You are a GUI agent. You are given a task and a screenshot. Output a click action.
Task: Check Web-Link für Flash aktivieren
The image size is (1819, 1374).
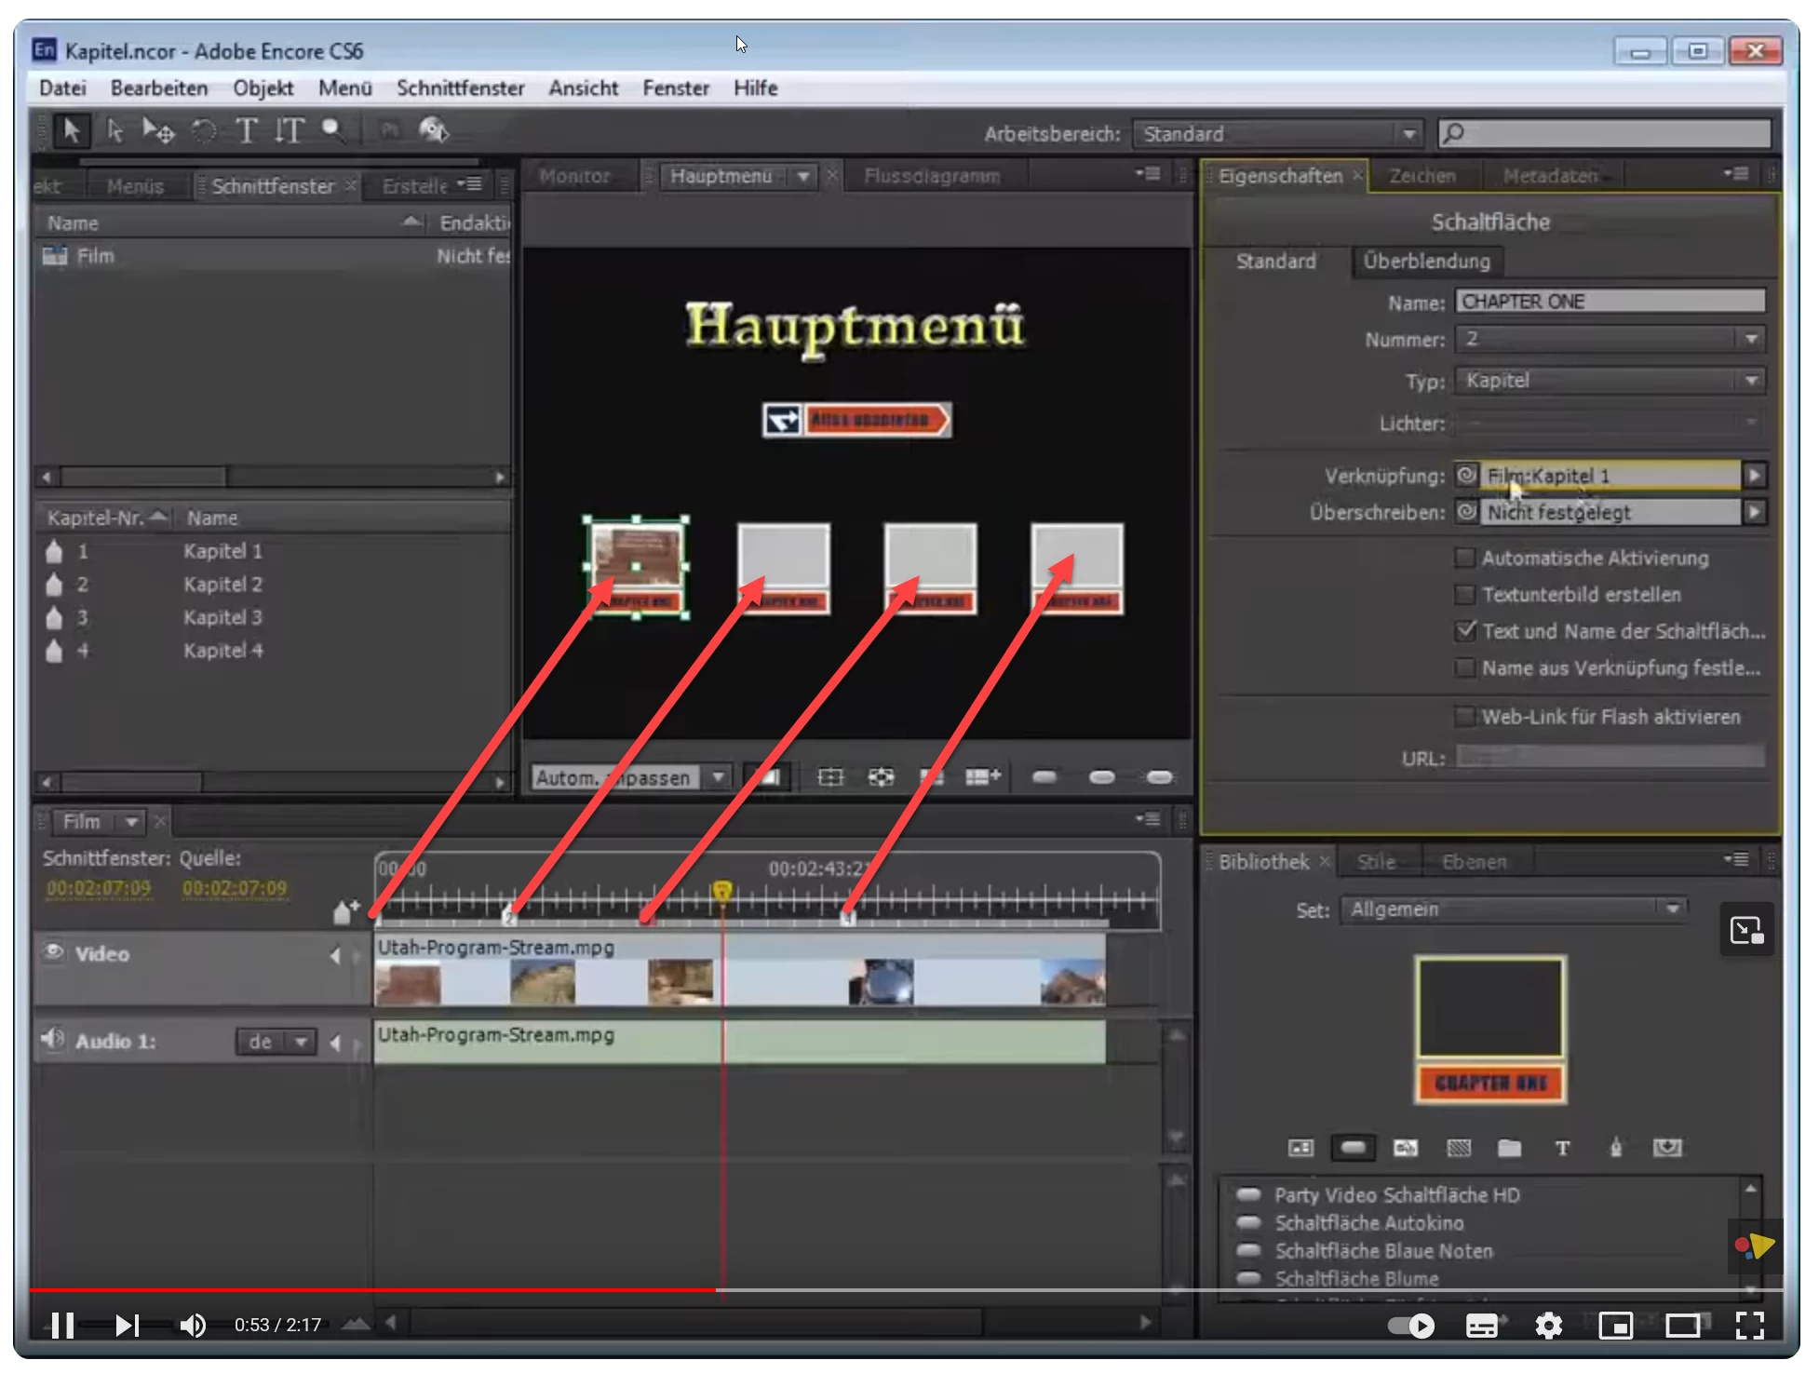[1464, 716]
